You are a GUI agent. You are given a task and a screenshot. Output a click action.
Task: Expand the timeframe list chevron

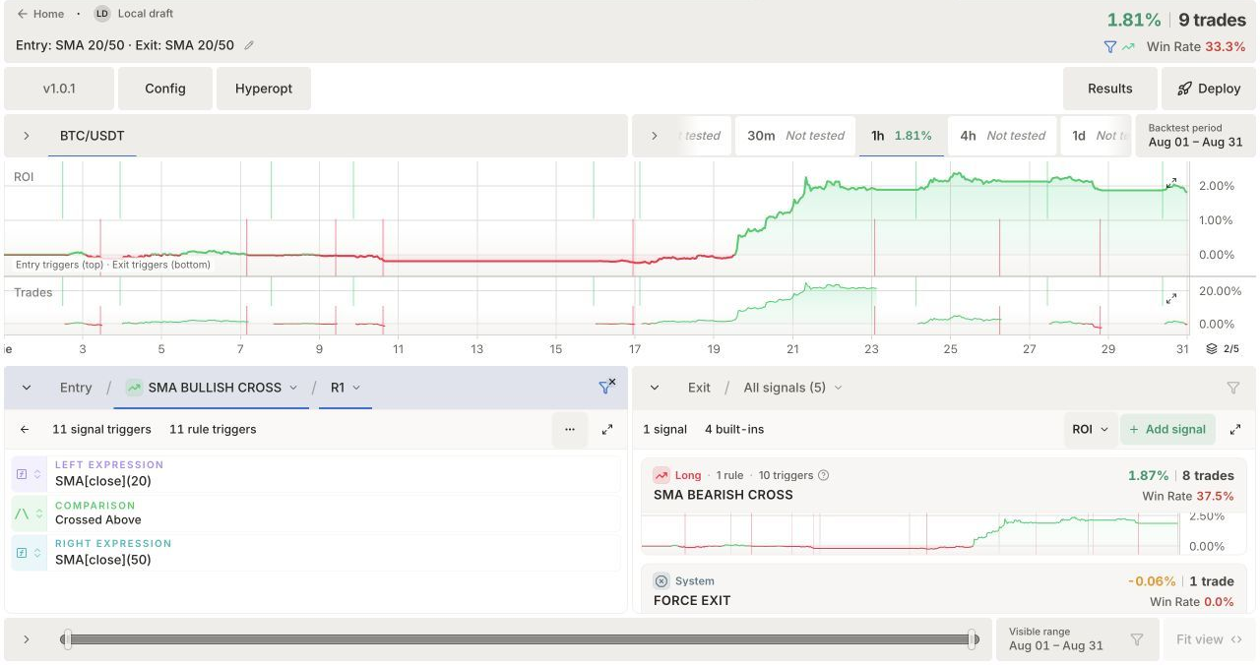(655, 136)
